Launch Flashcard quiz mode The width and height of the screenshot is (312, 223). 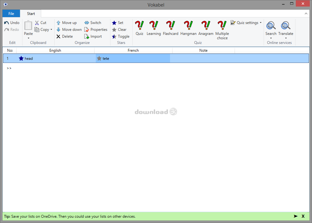(x=170, y=28)
